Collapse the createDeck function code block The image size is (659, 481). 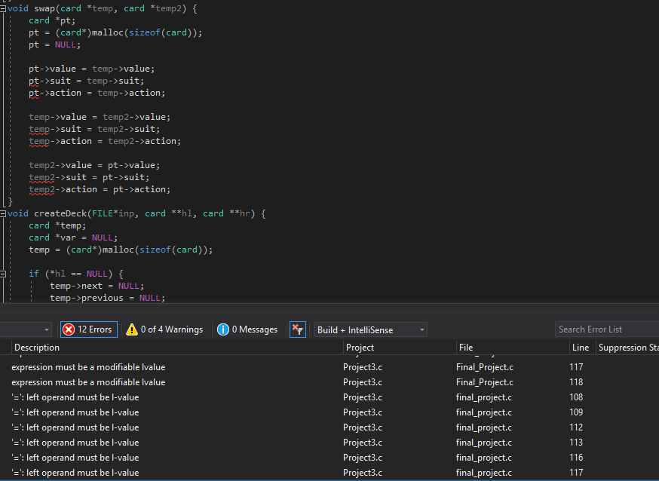click(3, 213)
